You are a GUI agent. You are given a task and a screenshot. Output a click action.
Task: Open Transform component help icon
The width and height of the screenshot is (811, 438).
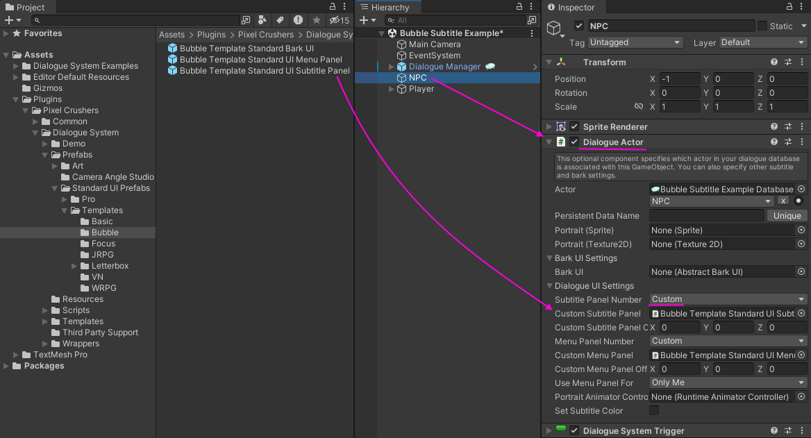[774, 62]
